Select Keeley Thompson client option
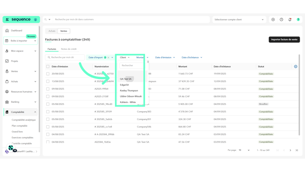This screenshot has width=305, height=172. tap(129, 91)
